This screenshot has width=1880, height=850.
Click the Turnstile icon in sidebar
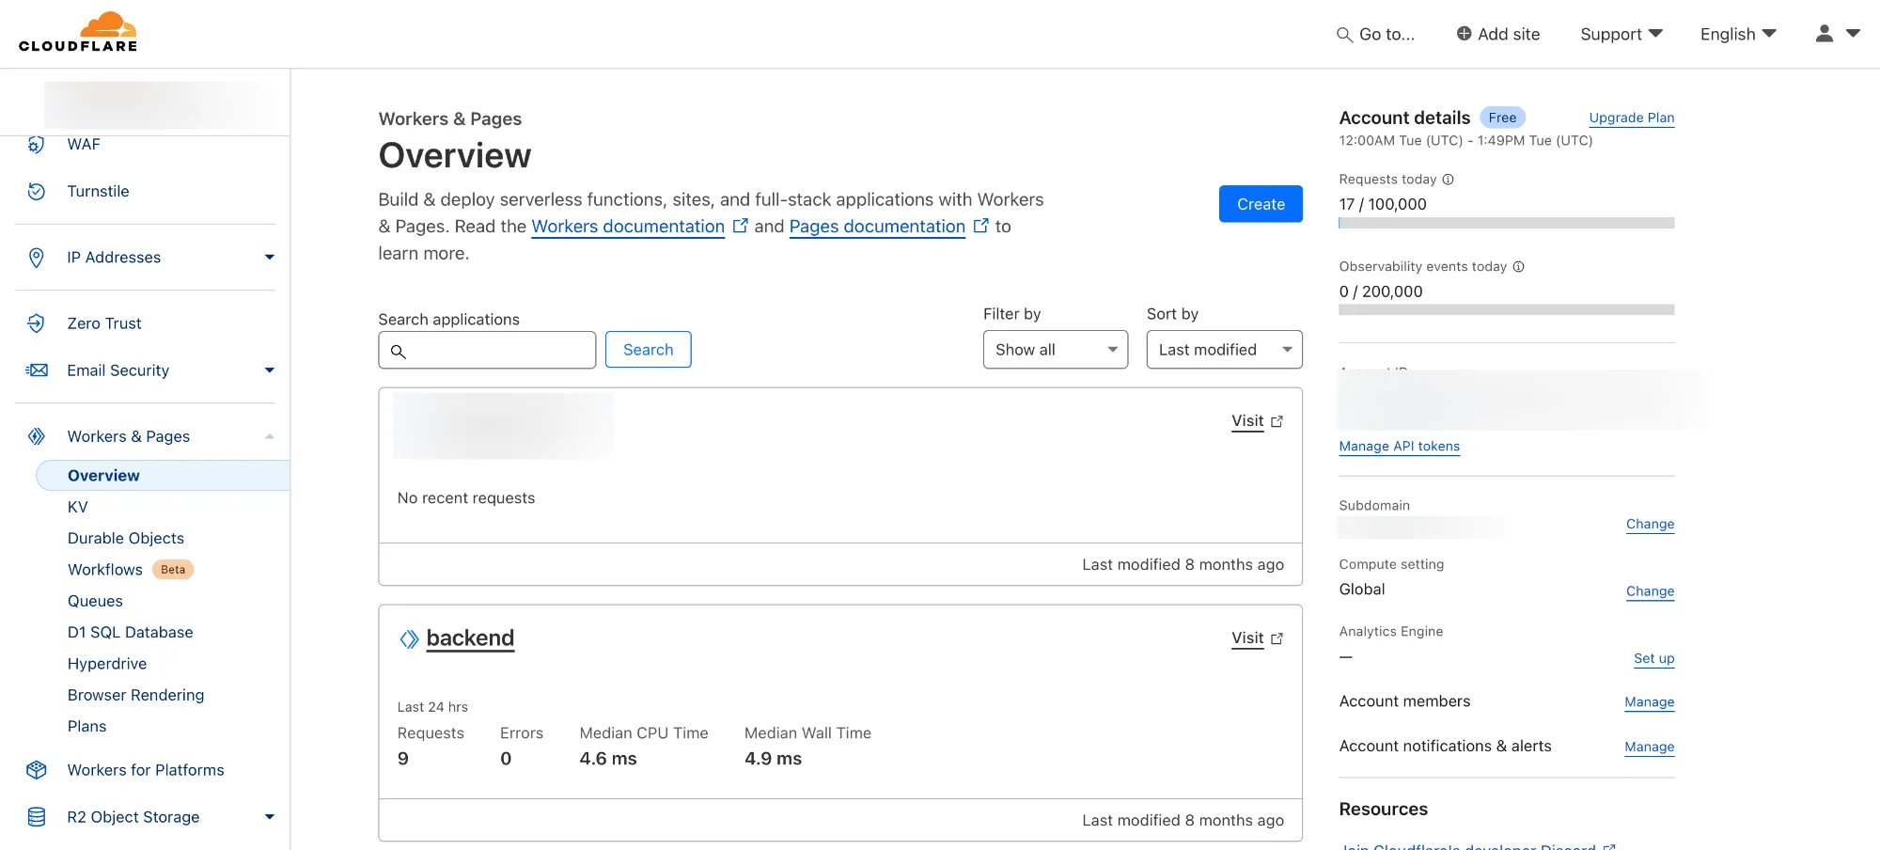[36, 191]
